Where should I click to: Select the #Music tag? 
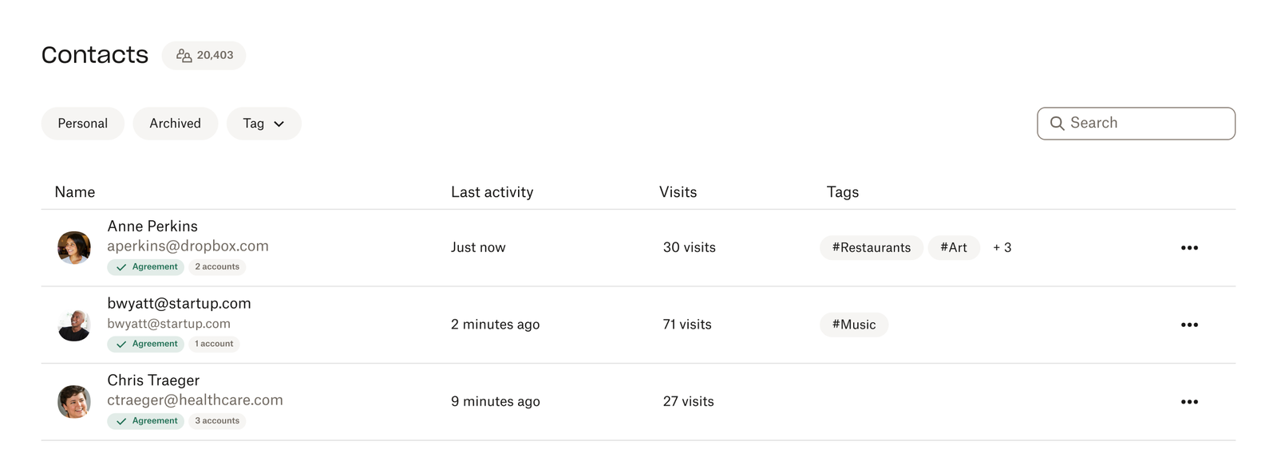click(x=853, y=325)
